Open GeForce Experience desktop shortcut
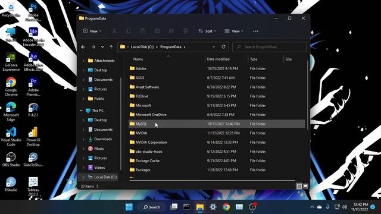The image size is (381, 214). click(11, 62)
